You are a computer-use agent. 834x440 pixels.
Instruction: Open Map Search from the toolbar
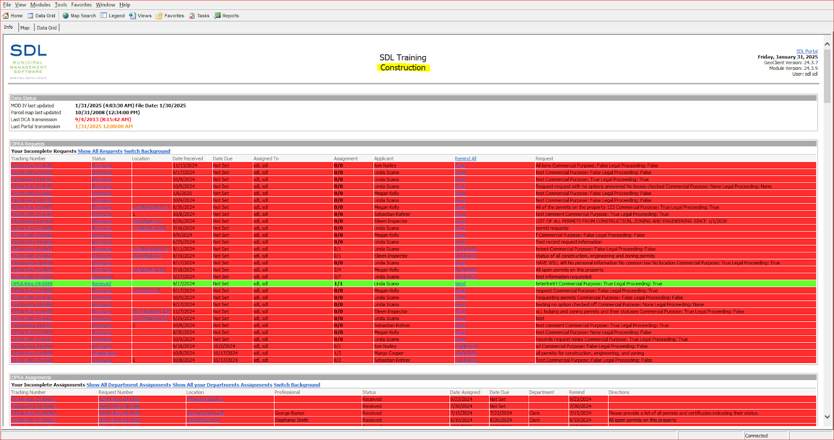tap(79, 16)
